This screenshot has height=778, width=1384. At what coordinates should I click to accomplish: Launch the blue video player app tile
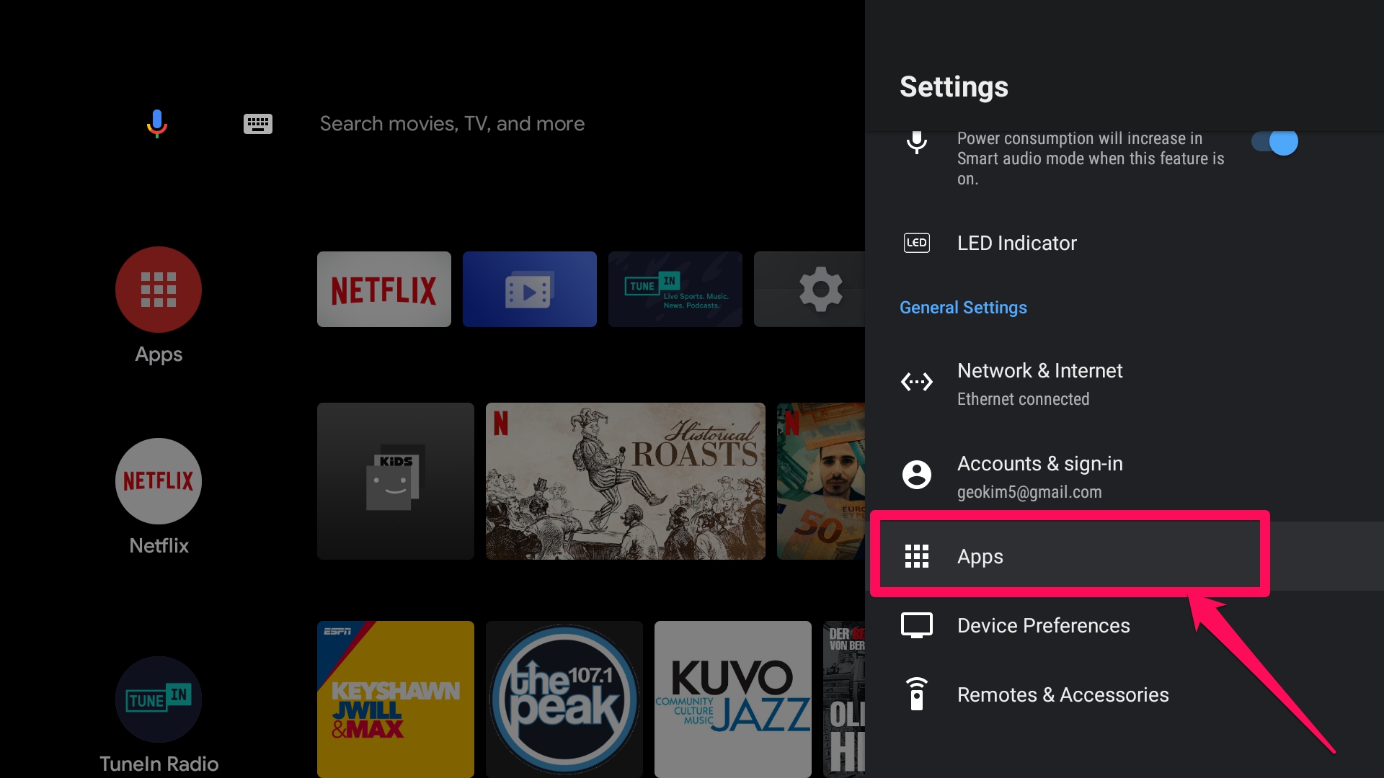(530, 289)
